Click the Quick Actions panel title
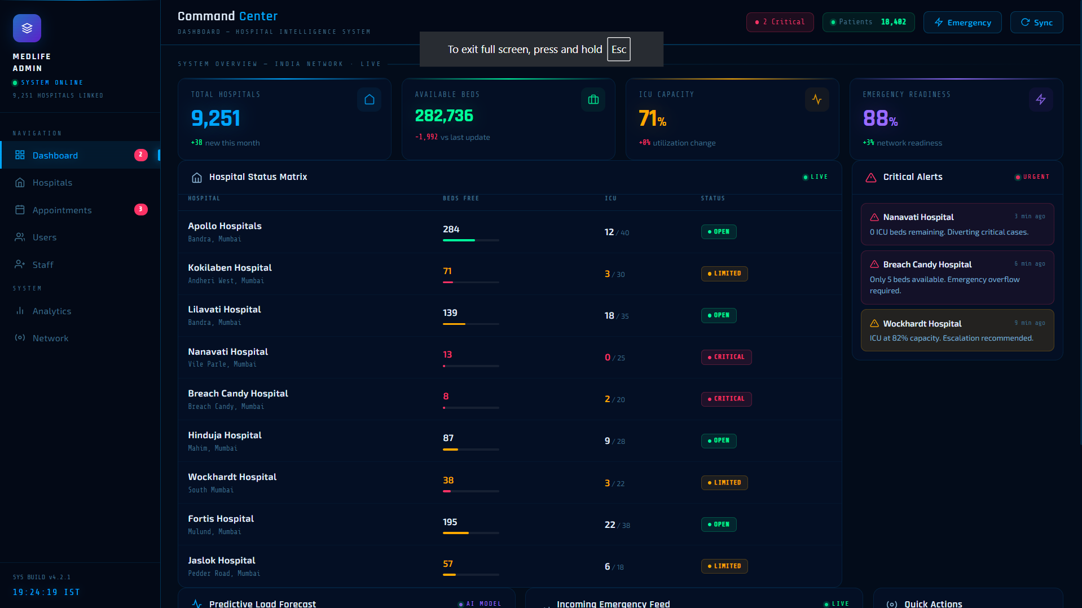 tap(933, 603)
